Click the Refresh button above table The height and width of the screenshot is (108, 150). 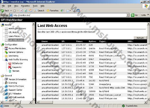click(140, 38)
